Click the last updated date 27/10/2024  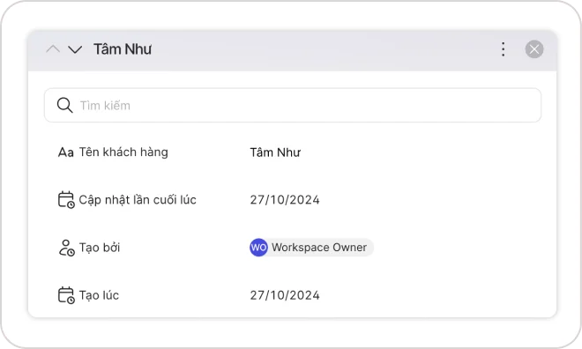pyautogui.click(x=285, y=200)
